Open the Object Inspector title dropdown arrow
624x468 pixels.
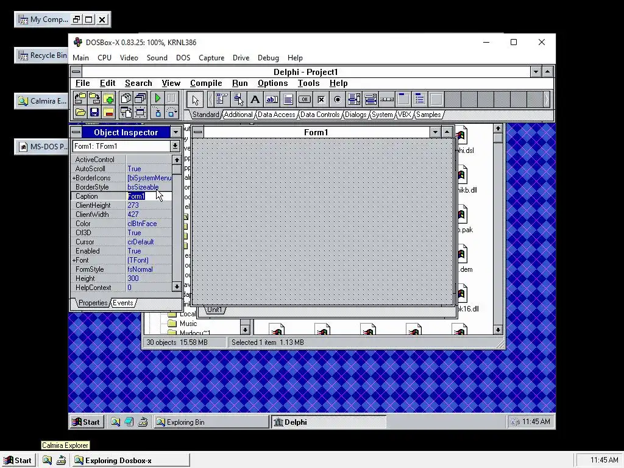click(175, 132)
